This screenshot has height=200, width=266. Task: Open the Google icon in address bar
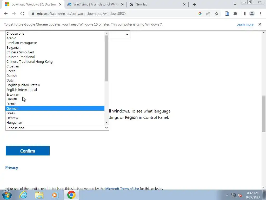[200, 14]
